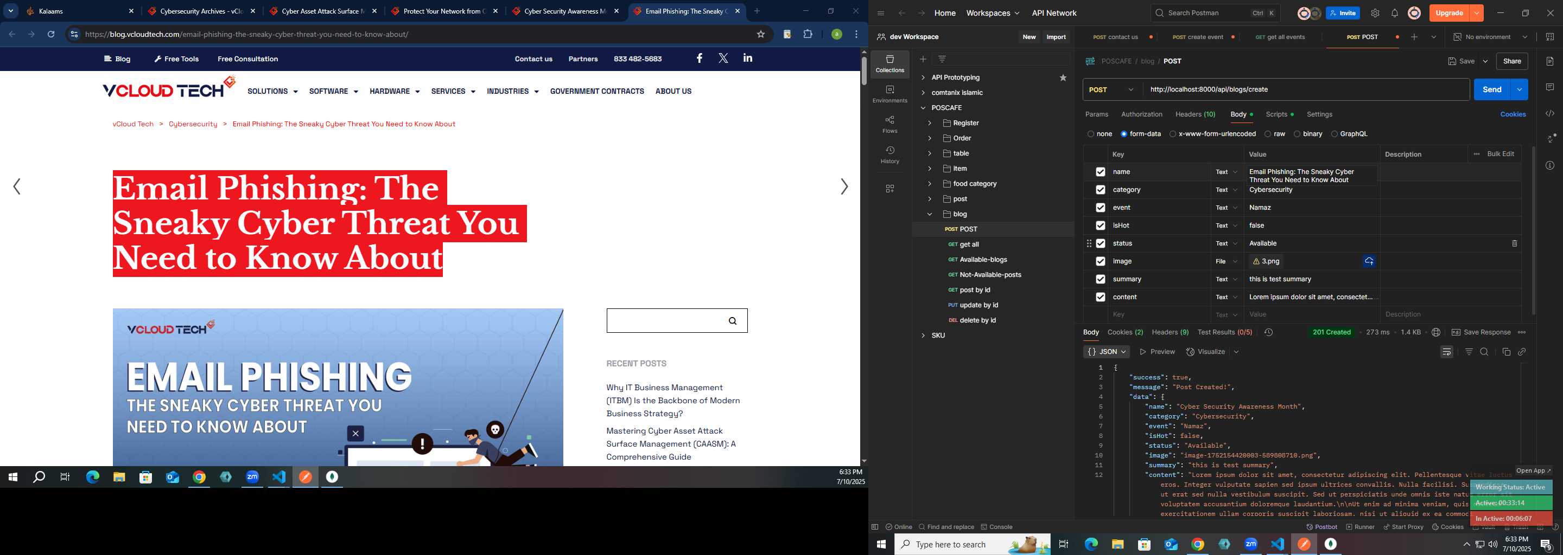Select the raw body radio option
The image size is (1563, 555).
(1268, 134)
